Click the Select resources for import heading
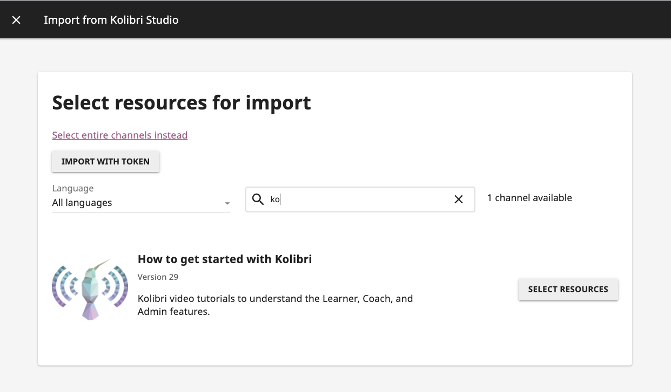The image size is (671, 392). (182, 102)
